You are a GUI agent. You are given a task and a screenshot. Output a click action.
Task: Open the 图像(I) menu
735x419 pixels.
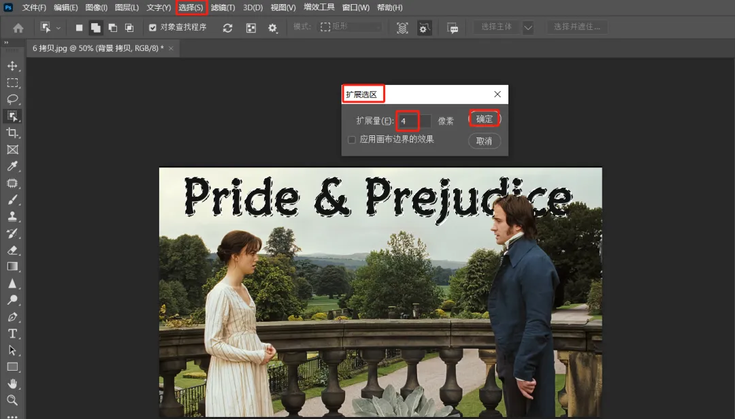tap(96, 7)
